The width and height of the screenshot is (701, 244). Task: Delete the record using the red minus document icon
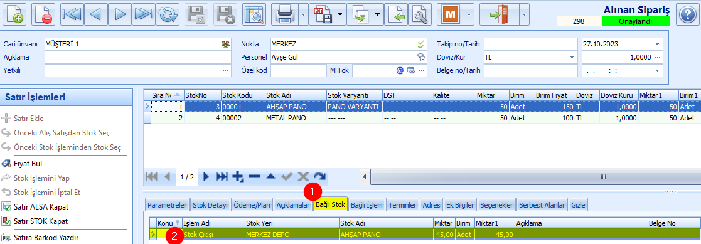click(43, 14)
